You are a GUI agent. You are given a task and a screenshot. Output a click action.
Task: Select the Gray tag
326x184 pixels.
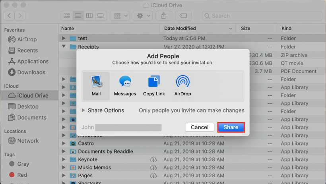[19, 164]
